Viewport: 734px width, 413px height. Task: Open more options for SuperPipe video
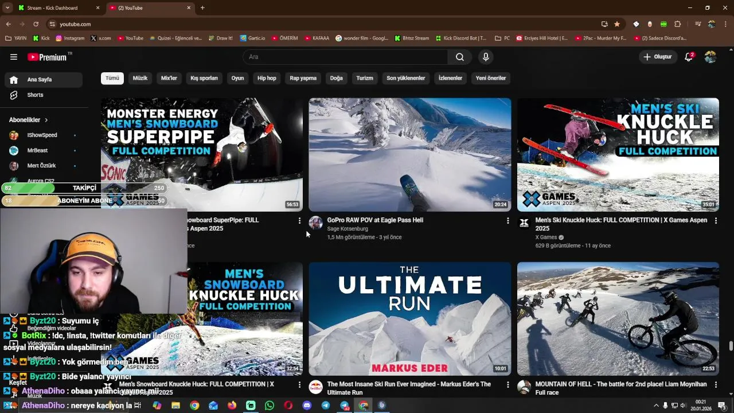pos(299,221)
